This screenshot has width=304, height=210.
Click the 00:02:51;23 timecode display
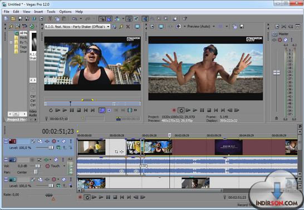[58, 132]
